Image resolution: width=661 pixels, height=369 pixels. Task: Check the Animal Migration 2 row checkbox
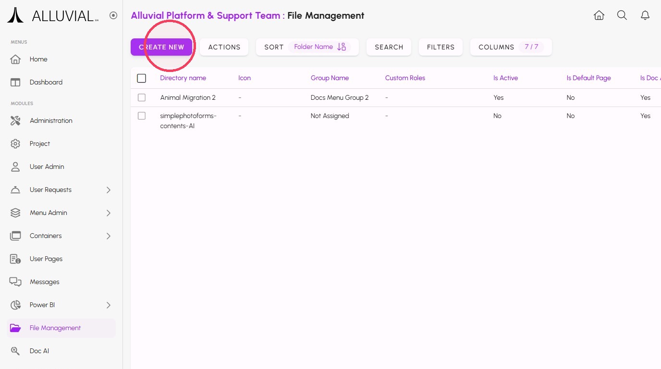[x=141, y=97]
